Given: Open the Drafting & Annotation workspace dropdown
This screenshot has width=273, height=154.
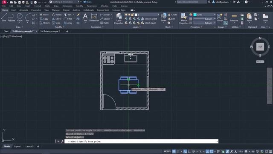Looking at the screenshot, I should (x=64, y=2).
